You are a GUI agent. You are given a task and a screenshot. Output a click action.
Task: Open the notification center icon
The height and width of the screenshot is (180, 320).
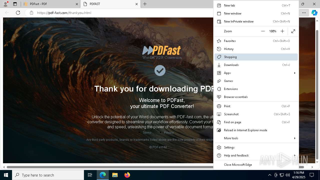click(312, 175)
